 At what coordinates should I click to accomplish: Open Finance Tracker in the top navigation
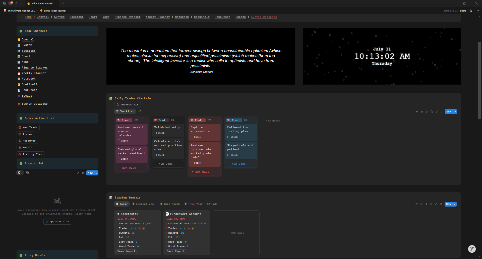click(127, 17)
